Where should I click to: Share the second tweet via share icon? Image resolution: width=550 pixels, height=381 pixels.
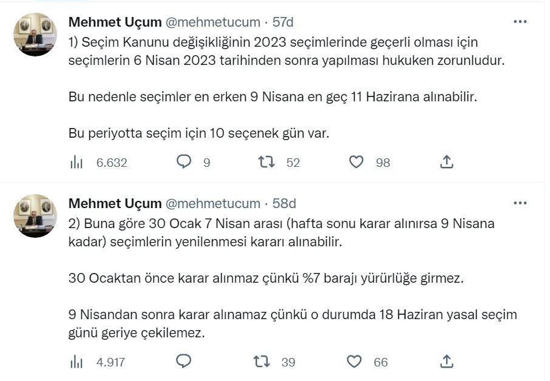(x=446, y=362)
